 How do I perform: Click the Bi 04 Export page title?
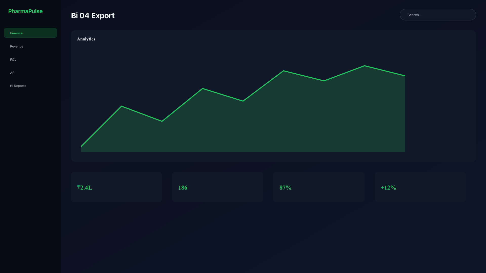click(93, 15)
